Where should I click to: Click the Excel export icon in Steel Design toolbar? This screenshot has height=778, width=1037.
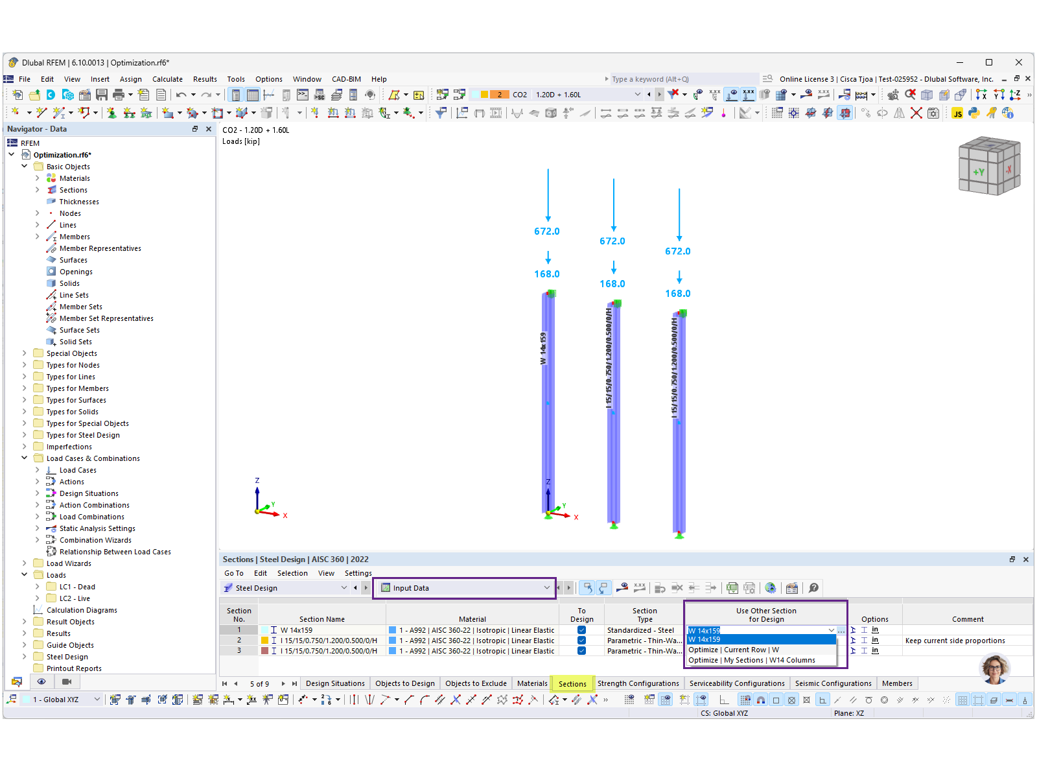pos(732,588)
